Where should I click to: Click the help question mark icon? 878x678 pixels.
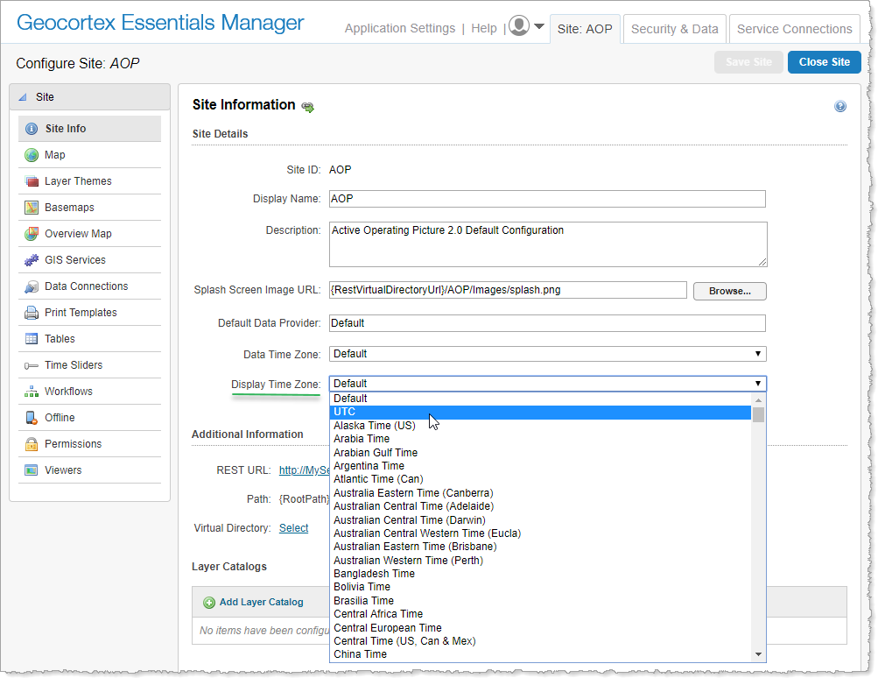840,107
